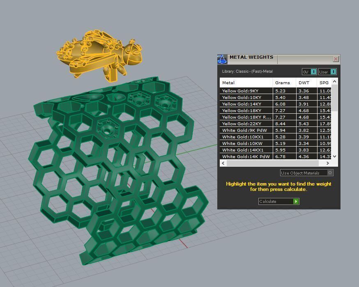This screenshot has height=287, width=359.
Task: Click the list scroll-up arrow
Action: (x=334, y=81)
